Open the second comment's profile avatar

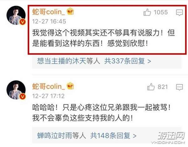[16, 90]
